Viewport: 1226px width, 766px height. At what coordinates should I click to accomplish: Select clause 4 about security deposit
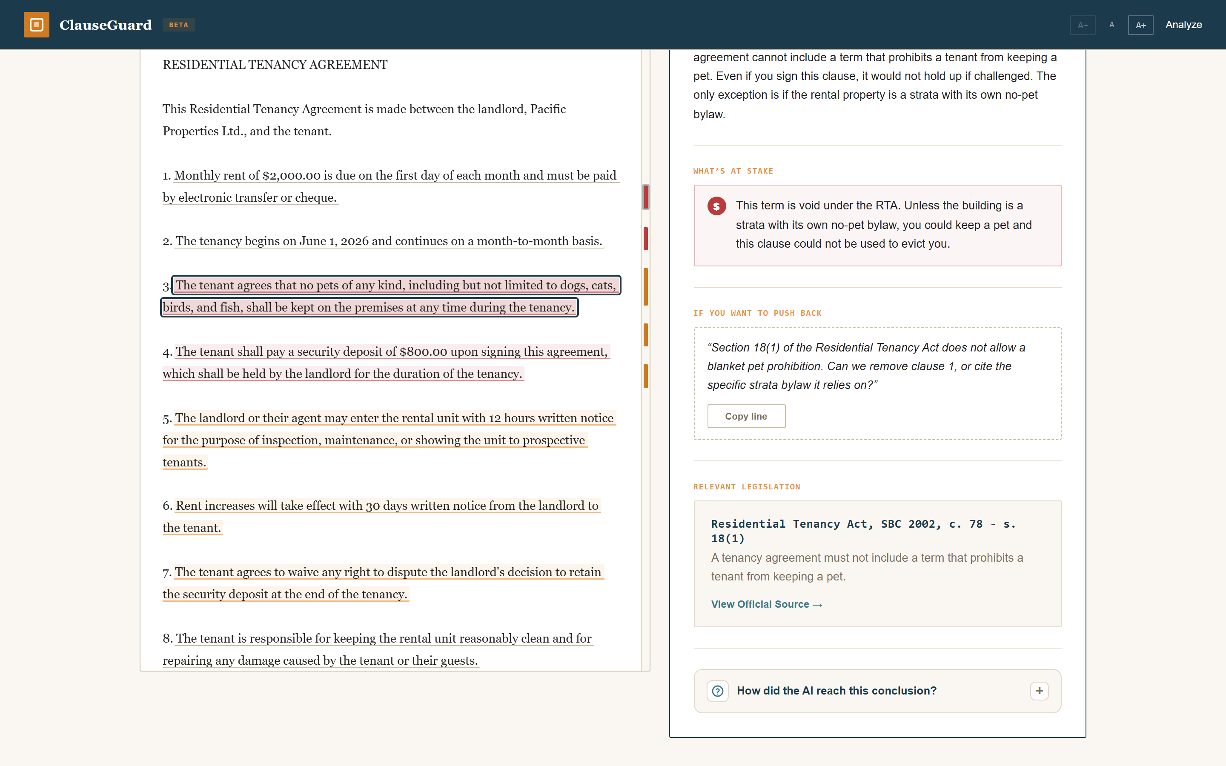point(386,363)
